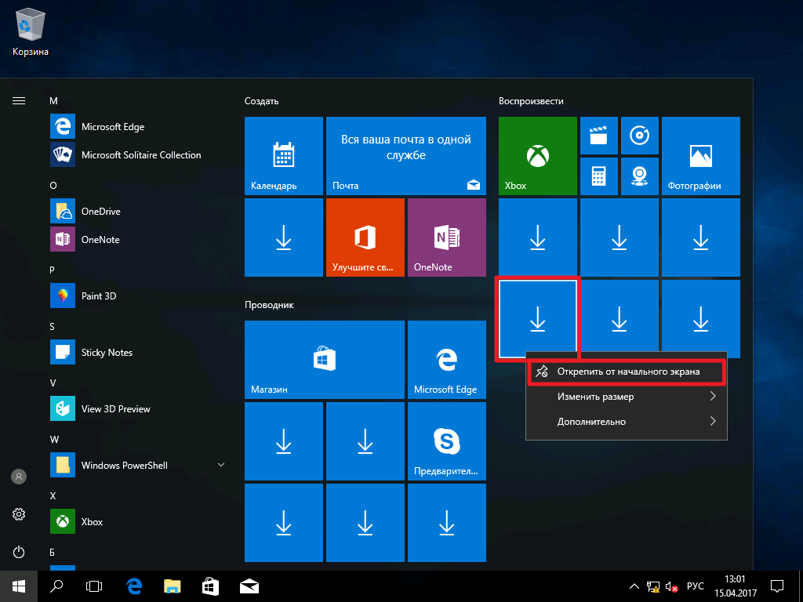Open Sticky Notes from the app list
This screenshot has height=602, width=803.
click(x=138, y=352)
